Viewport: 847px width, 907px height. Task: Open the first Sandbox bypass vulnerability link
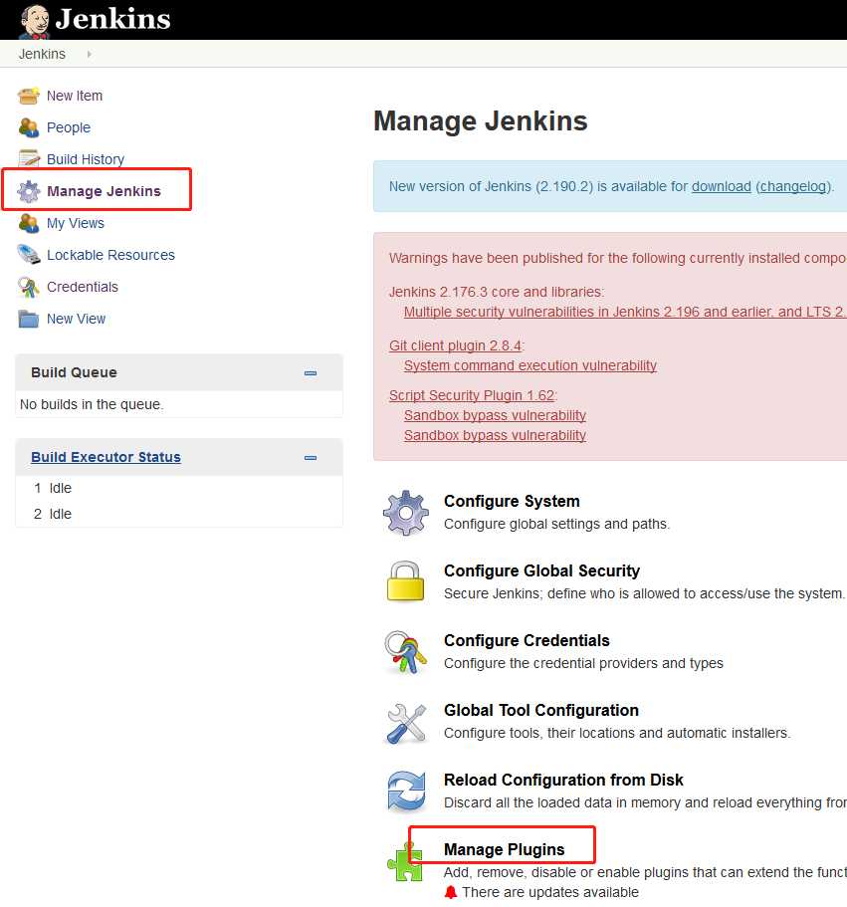pos(495,415)
